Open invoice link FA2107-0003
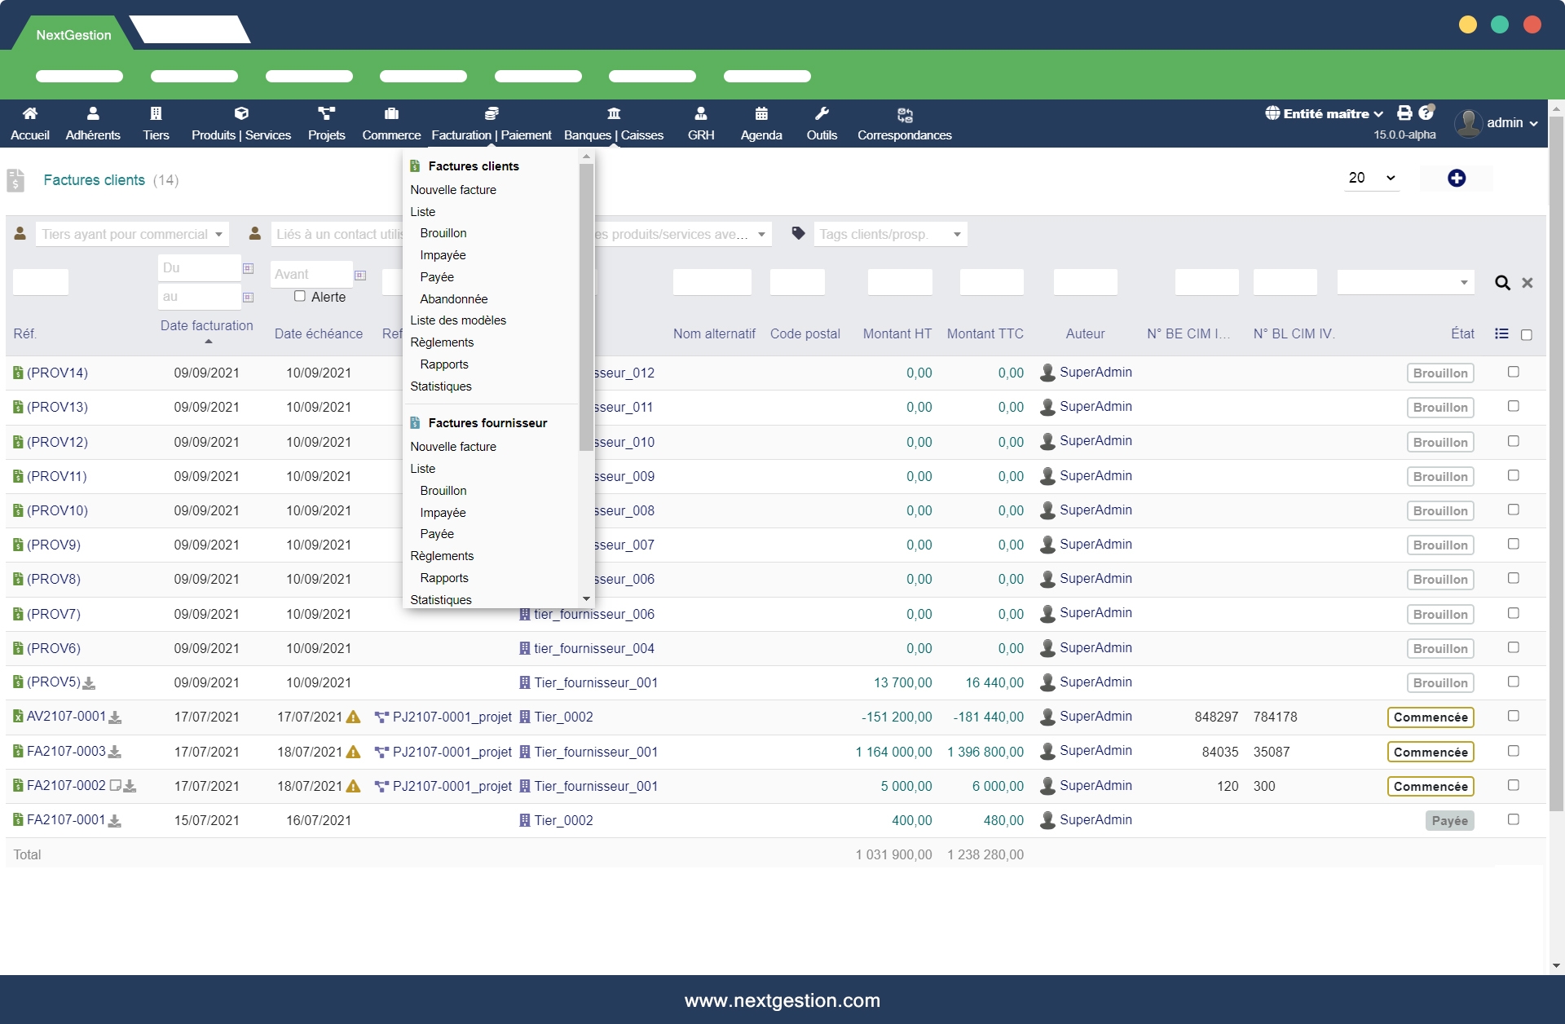Viewport: 1565px width, 1024px height. click(x=66, y=751)
